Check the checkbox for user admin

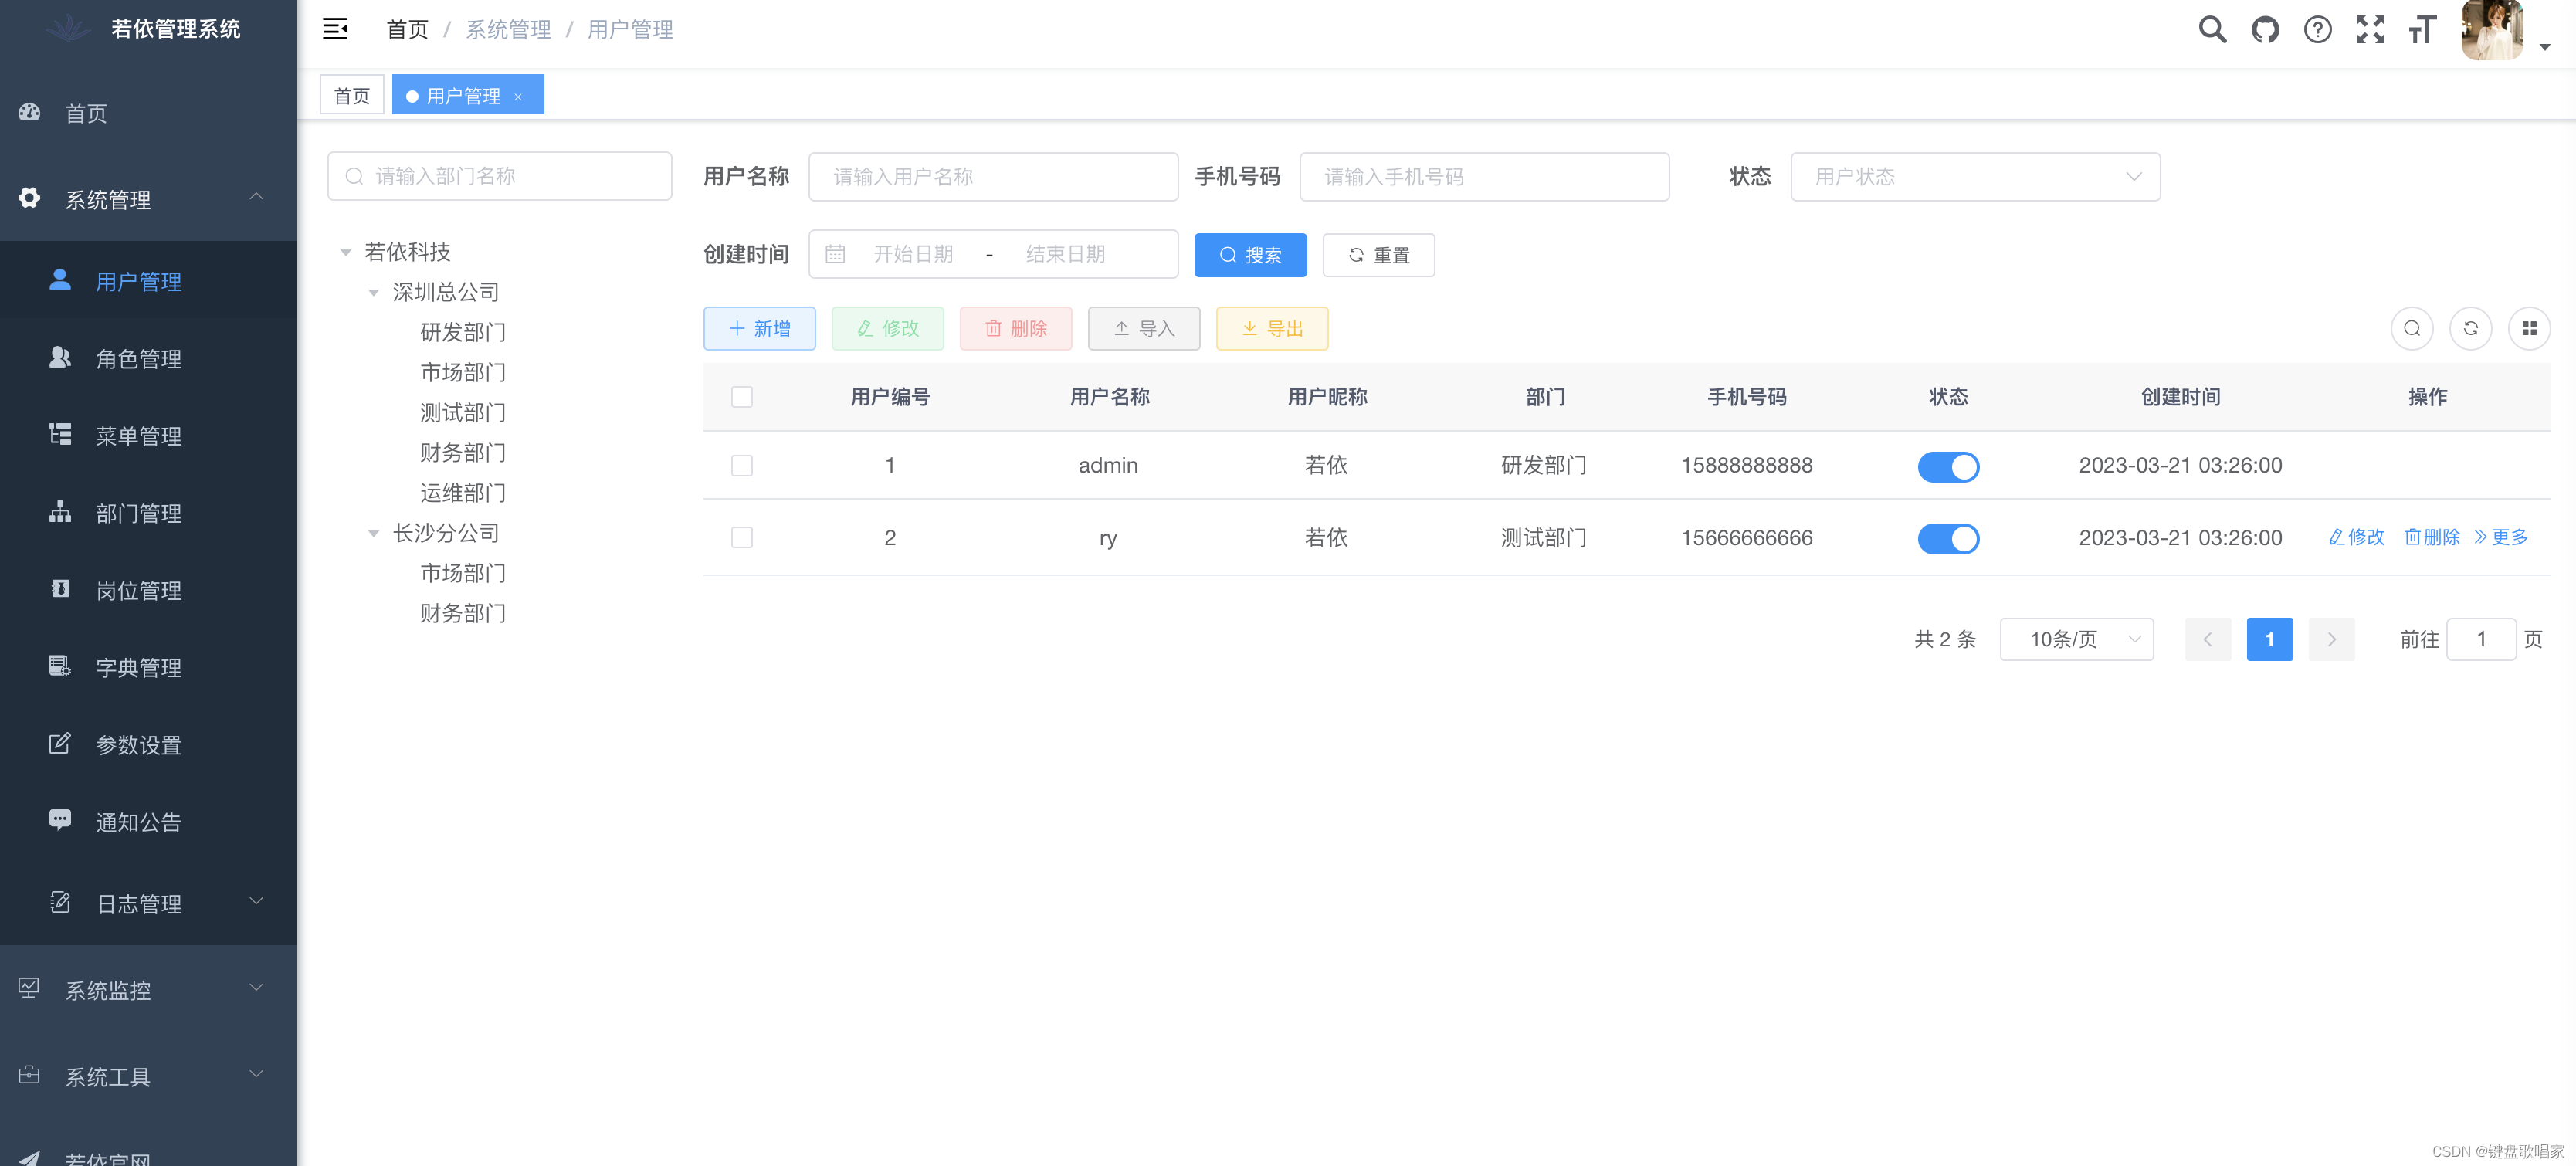click(741, 466)
